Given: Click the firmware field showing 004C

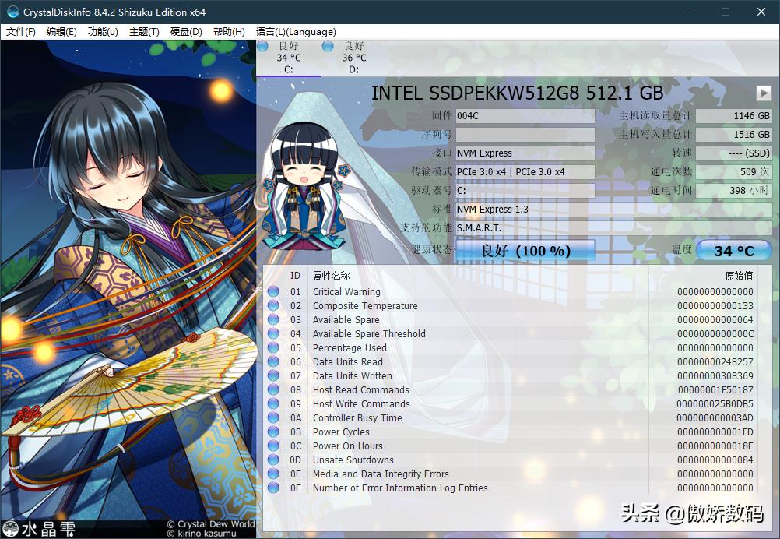Looking at the screenshot, I should (x=525, y=116).
